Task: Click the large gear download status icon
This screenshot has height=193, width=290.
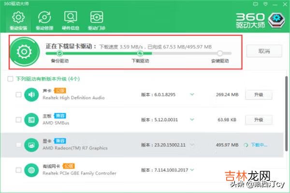Action: 24,52
